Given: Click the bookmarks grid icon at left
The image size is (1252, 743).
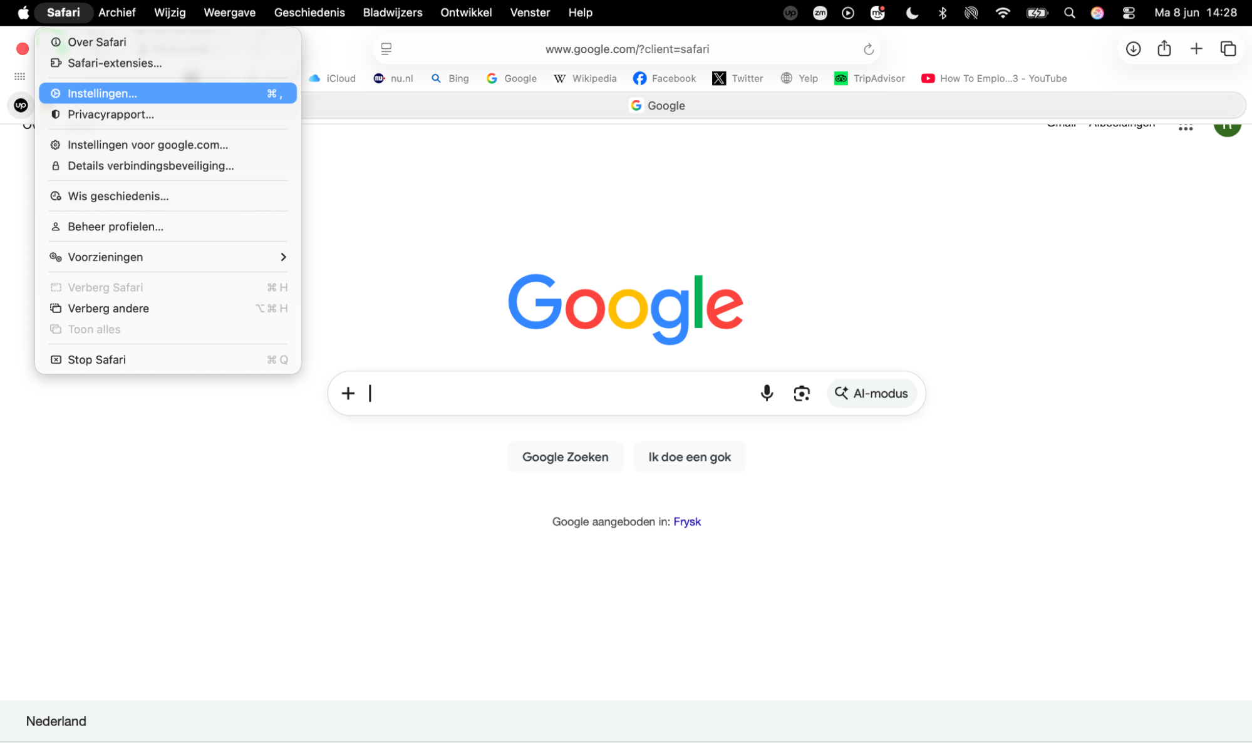Looking at the screenshot, I should point(20,76).
